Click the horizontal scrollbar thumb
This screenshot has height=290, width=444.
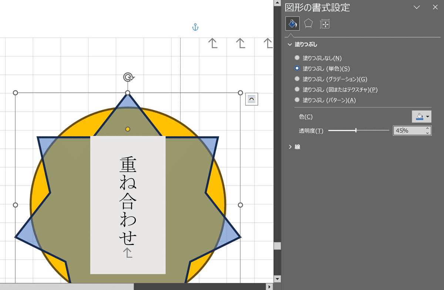(67, 286)
